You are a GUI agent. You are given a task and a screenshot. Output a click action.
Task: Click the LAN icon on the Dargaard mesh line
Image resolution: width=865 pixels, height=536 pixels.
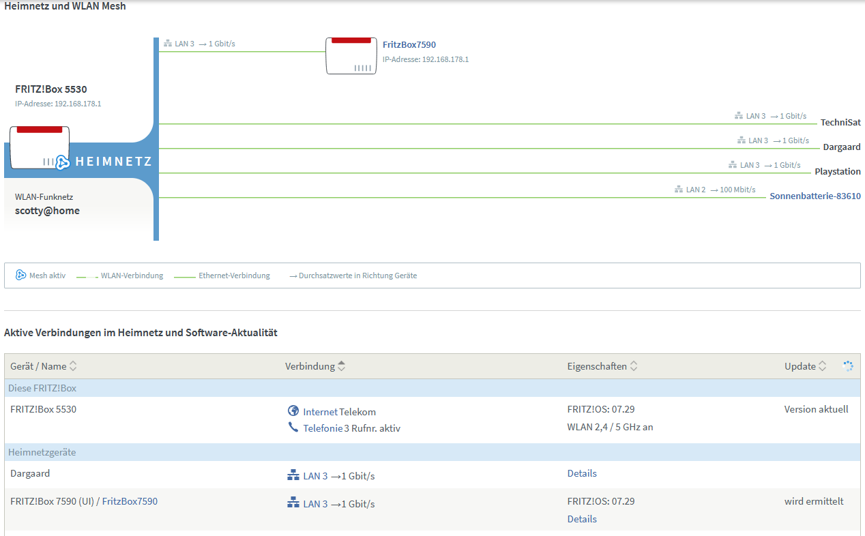[x=741, y=140]
